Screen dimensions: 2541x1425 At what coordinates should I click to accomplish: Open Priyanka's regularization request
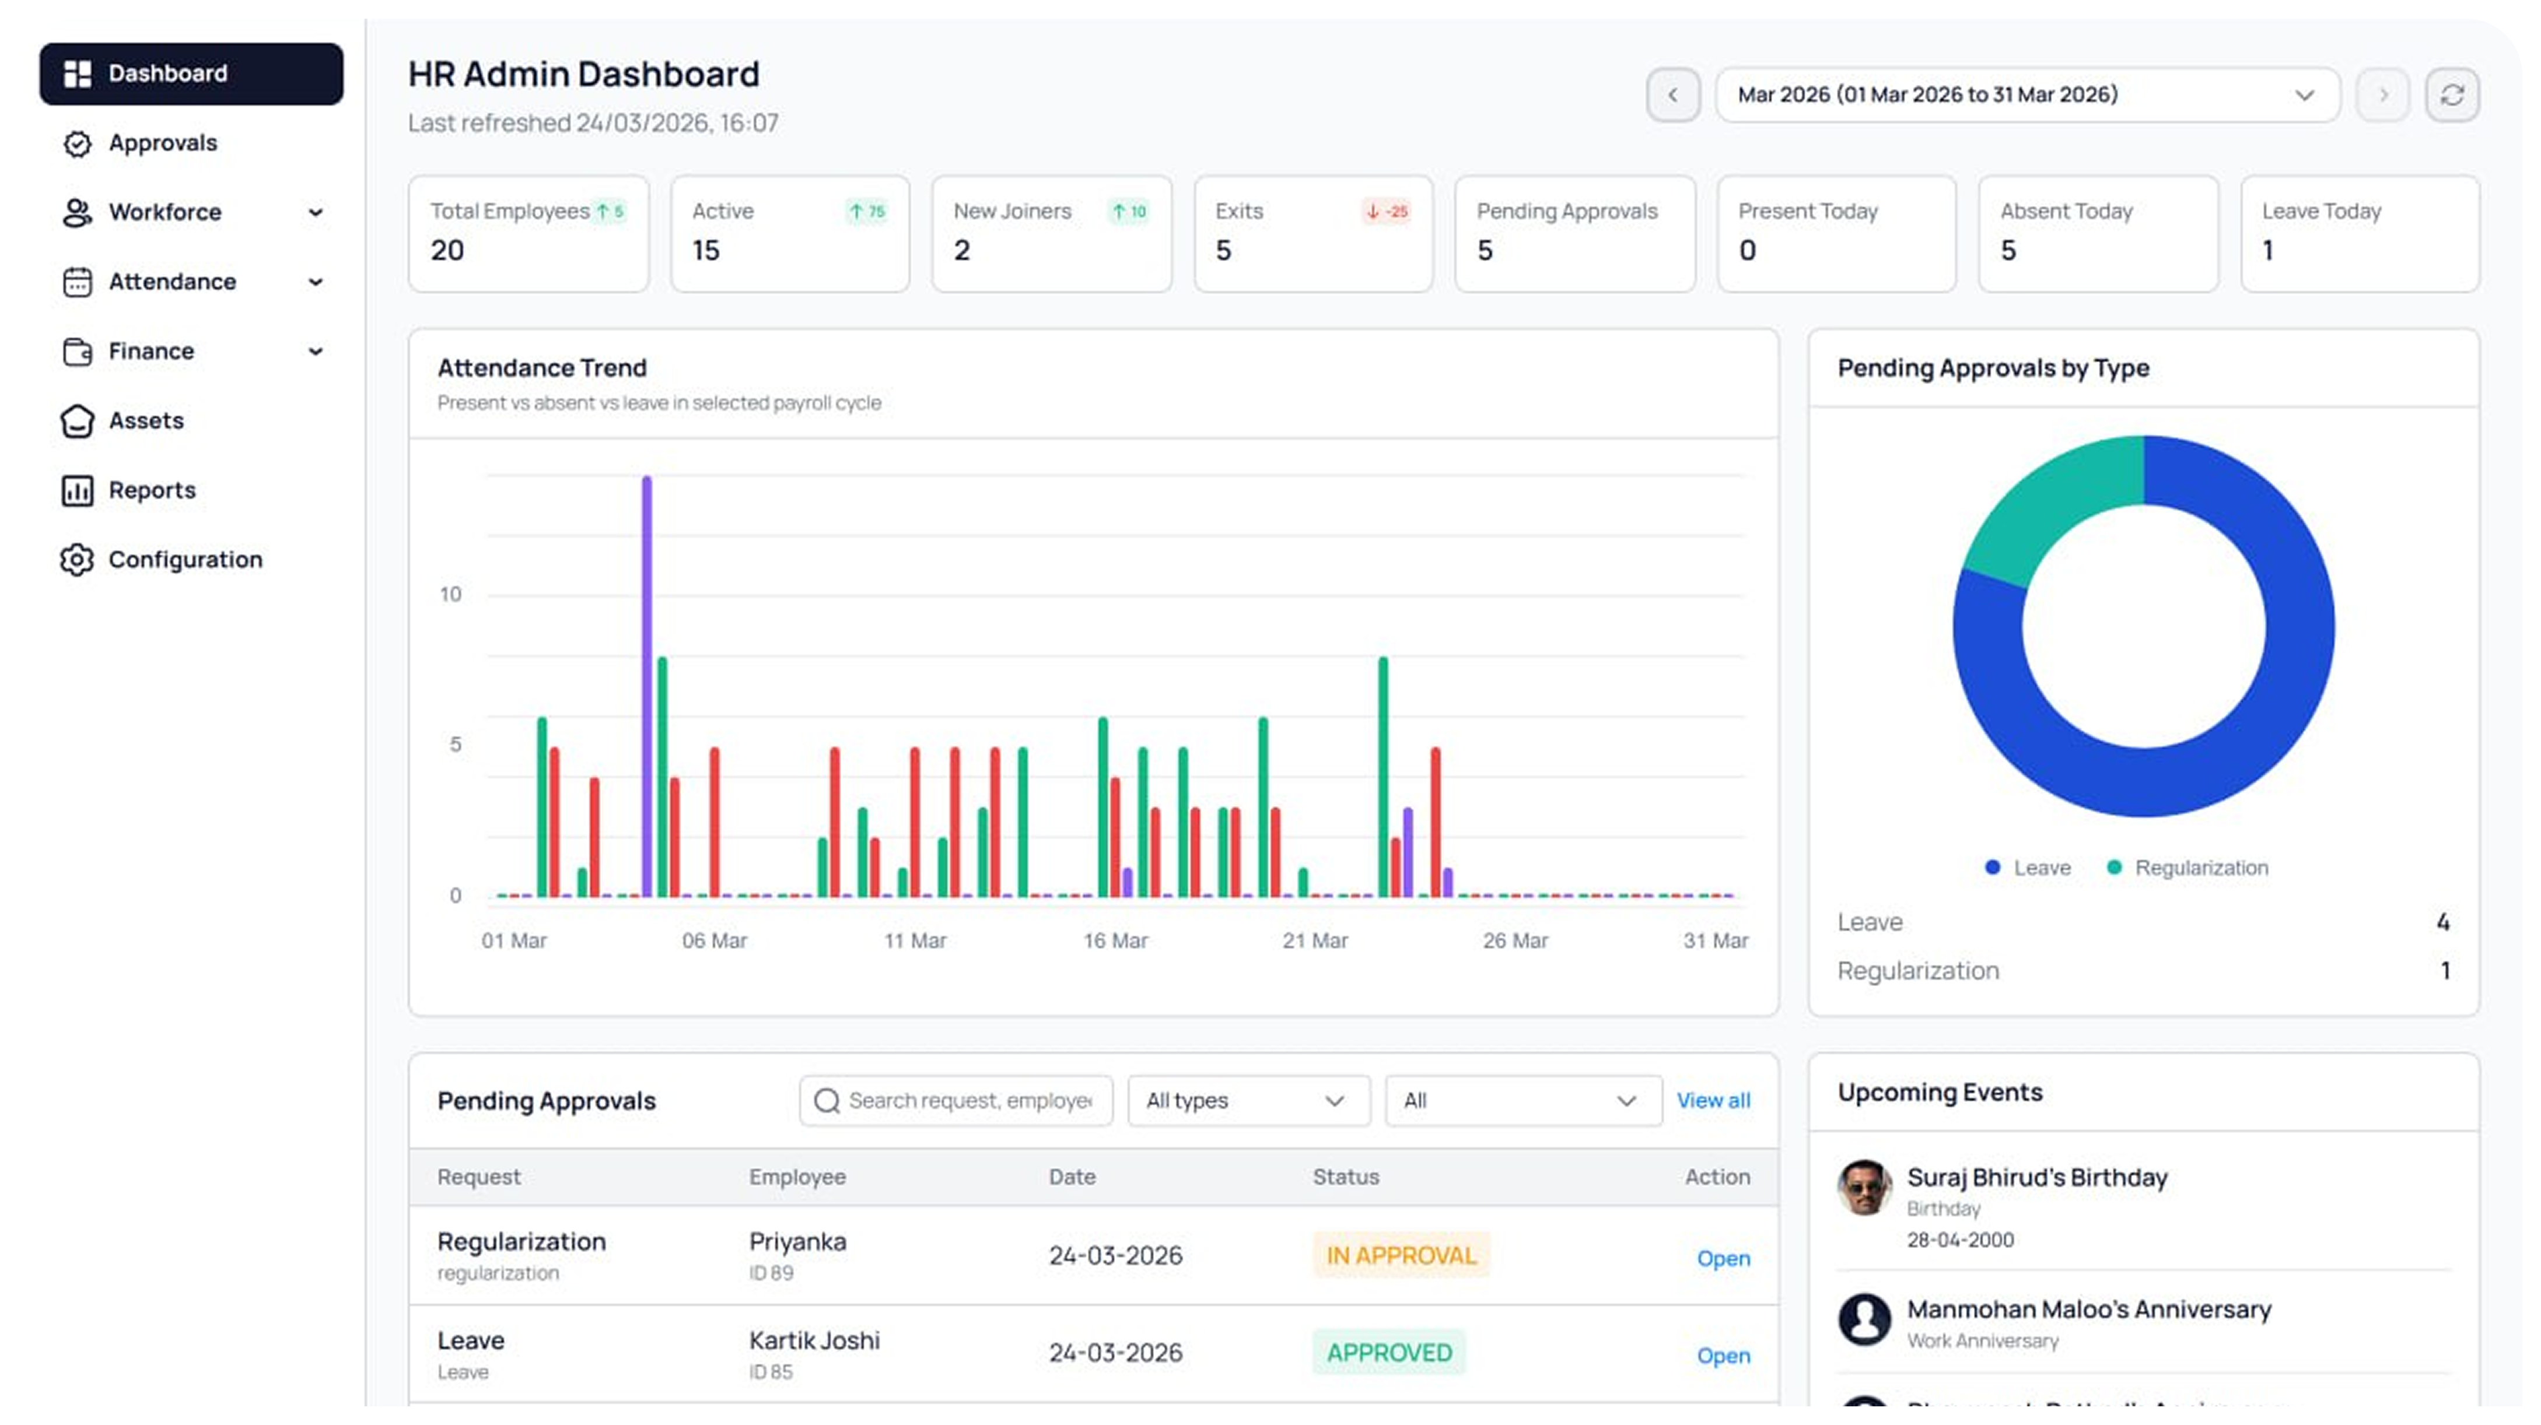coord(1722,1258)
